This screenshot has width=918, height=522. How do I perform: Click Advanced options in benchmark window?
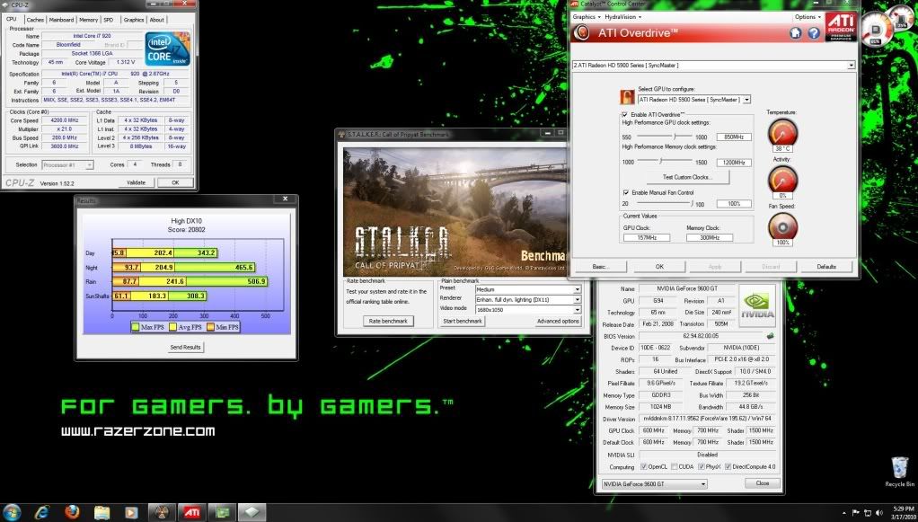tap(558, 321)
